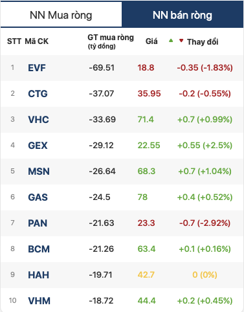Click the GEX stock ticker
Viewport: 244px width, 312px height.
(x=38, y=146)
